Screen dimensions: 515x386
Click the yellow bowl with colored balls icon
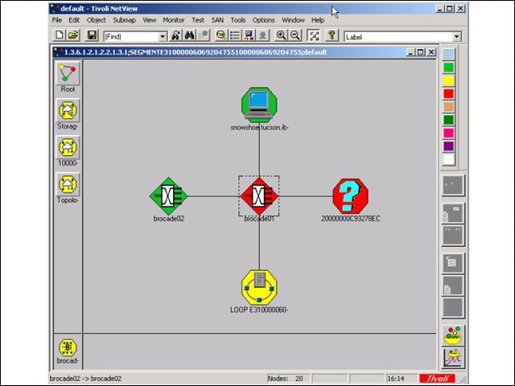(453, 335)
